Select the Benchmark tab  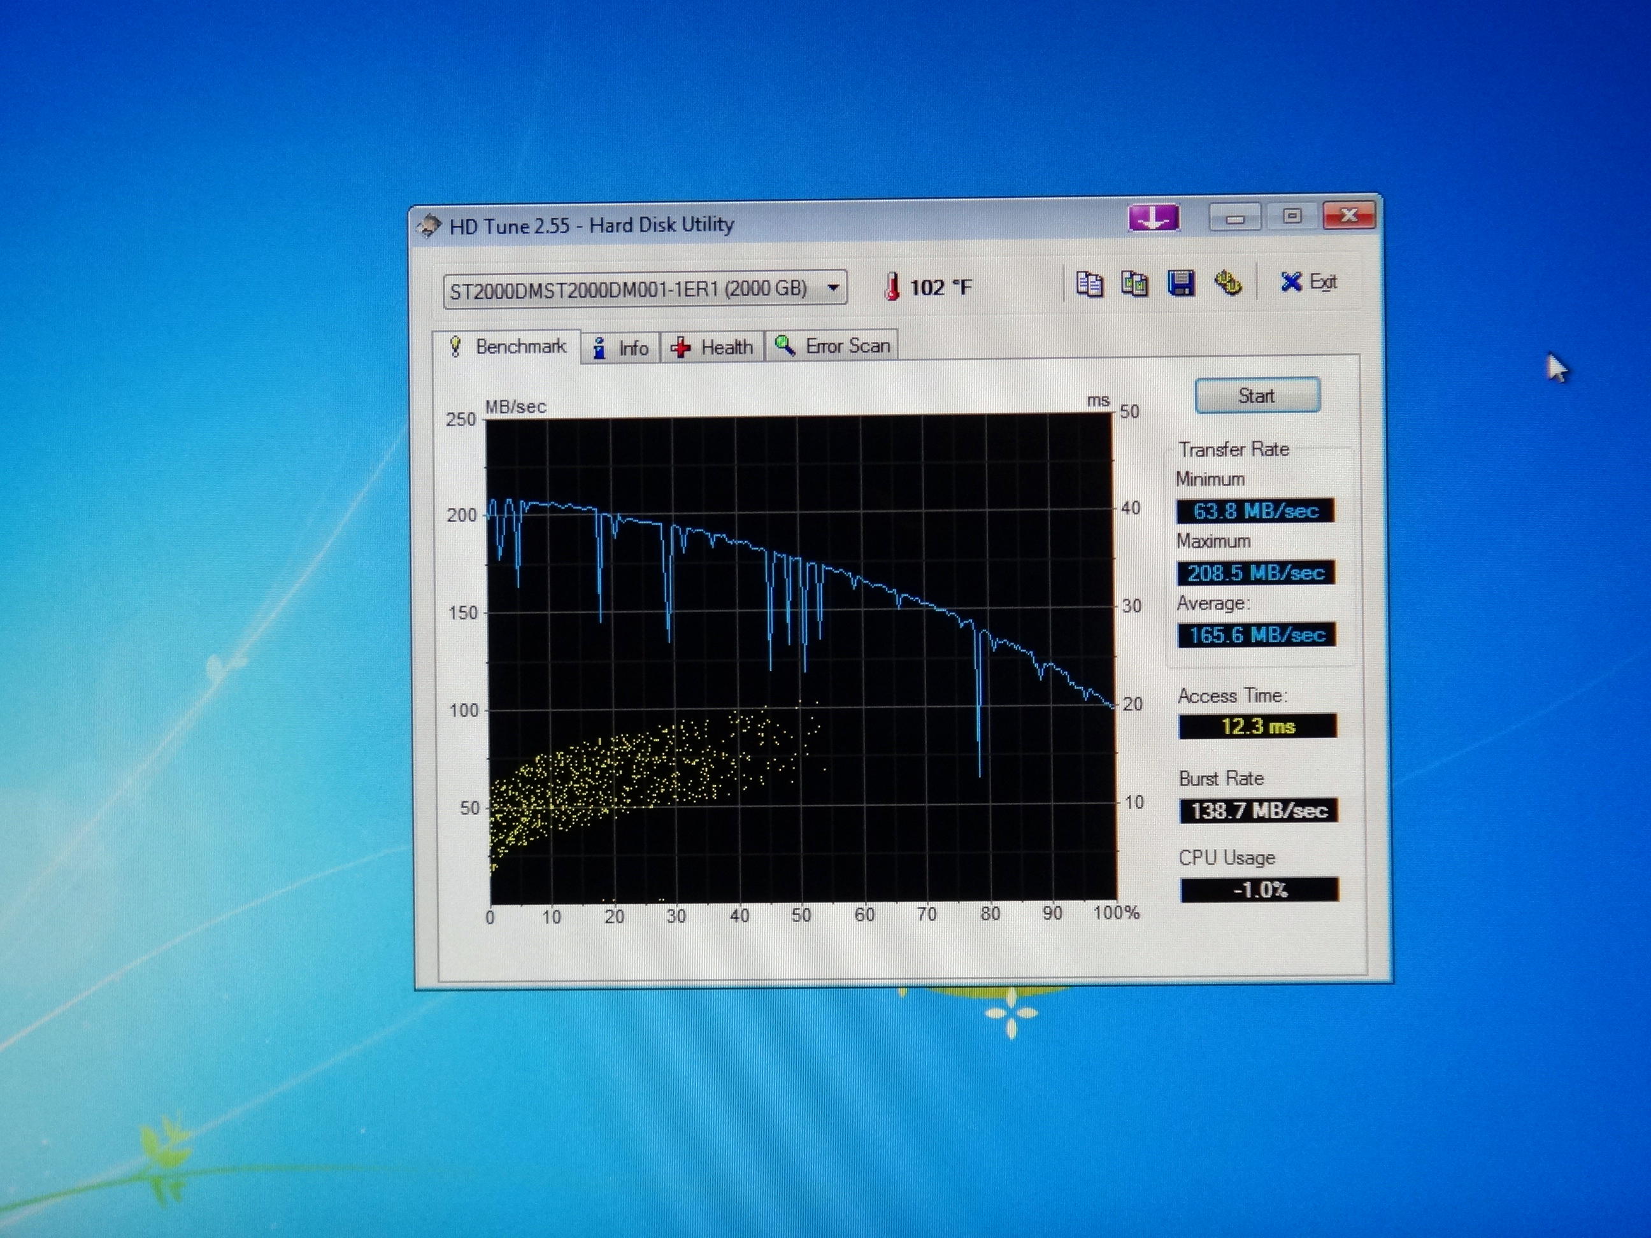[x=508, y=347]
